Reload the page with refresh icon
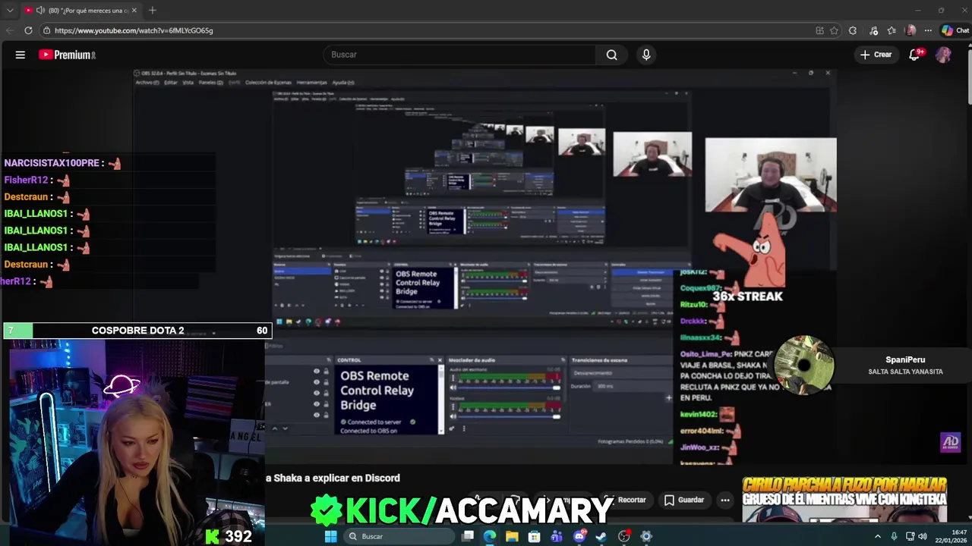972x546 pixels. (x=28, y=30)
